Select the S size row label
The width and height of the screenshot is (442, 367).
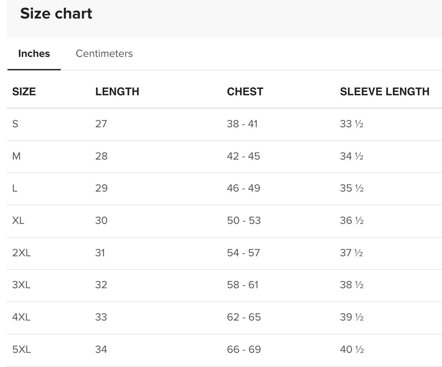(15, 124)
